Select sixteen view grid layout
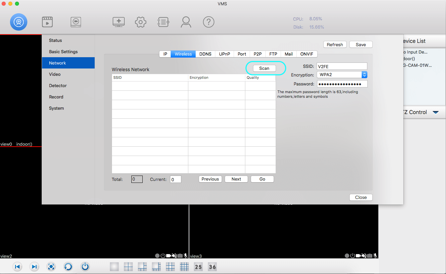 point(184,267)
